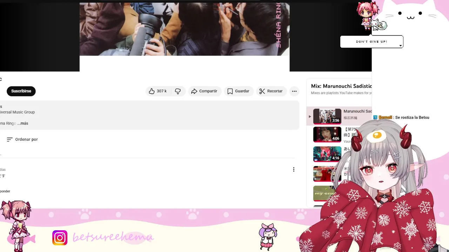Expand the description with ...más
This screenshot has width=449, height=252.
coord(23,123)
